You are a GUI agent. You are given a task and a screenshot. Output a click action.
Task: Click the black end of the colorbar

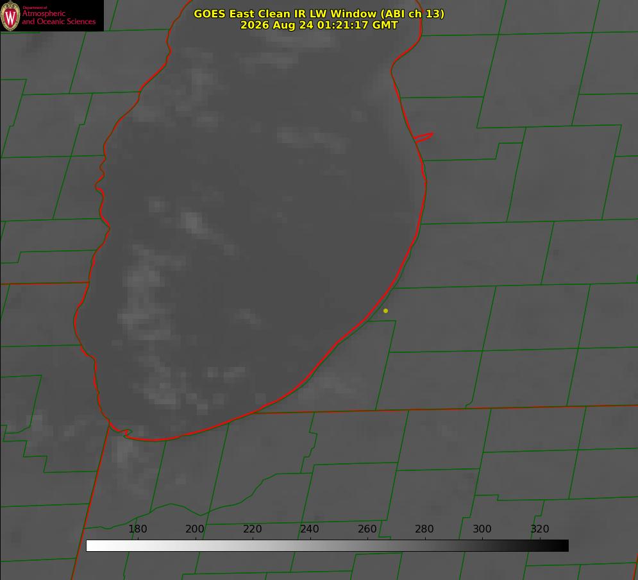[x=563, y=545]
